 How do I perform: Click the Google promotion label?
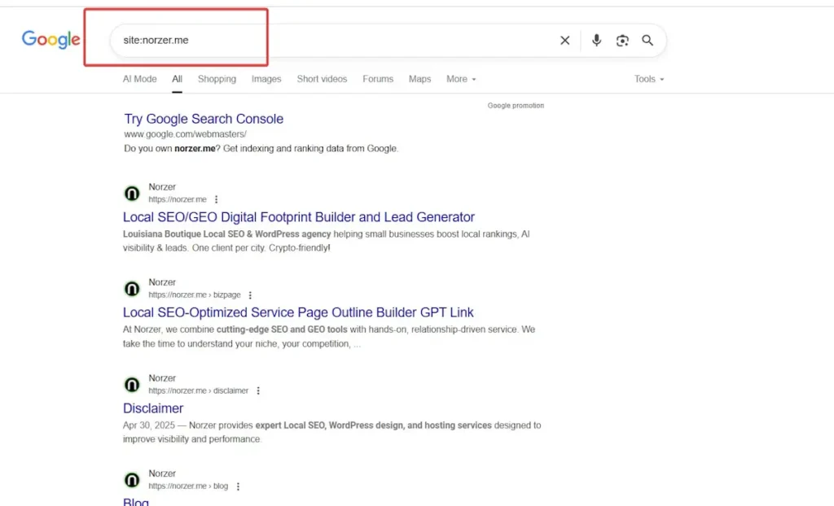516,106
